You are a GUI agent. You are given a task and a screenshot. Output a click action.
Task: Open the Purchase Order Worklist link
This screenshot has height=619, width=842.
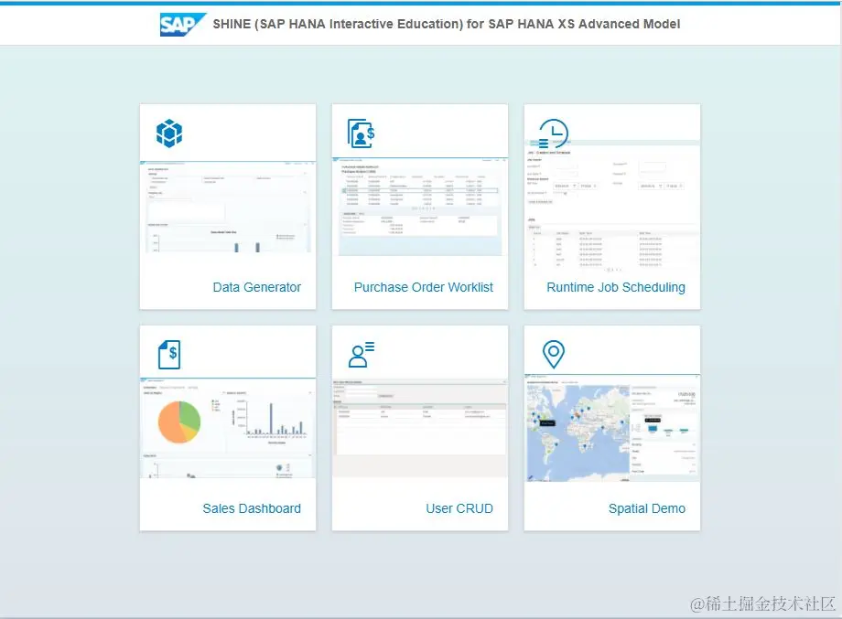click(x=423, y=287)
